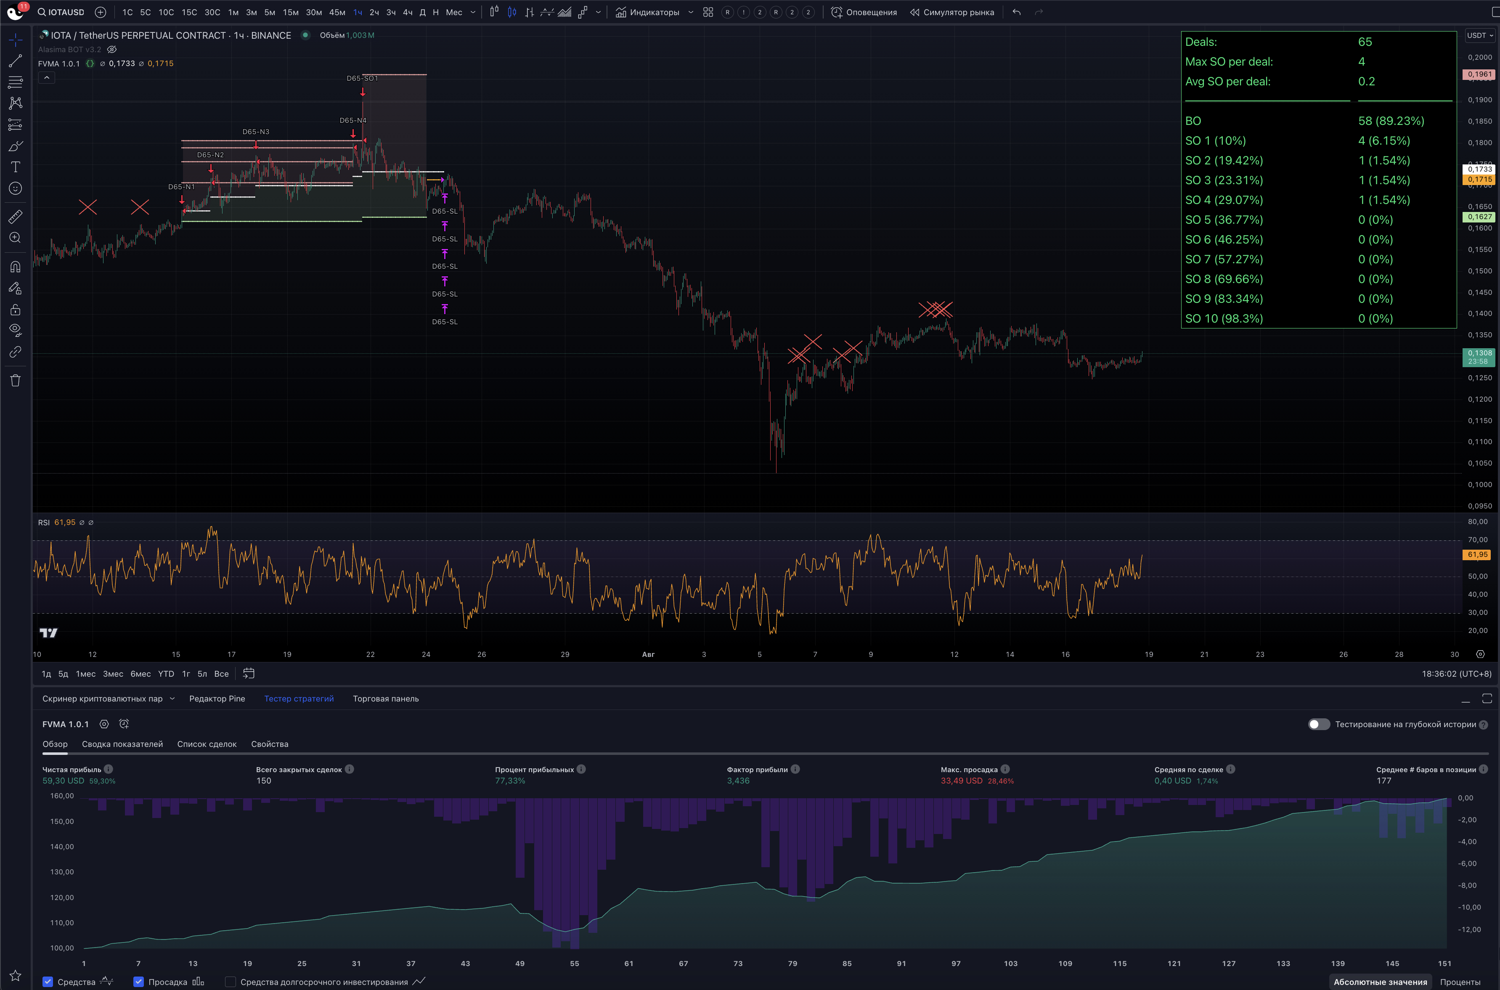Open the Fibonacci and Gann tools
Image resolution: width=1500 pixels, height=990 pixels.
pyautogui.click(x=16, y=82)
